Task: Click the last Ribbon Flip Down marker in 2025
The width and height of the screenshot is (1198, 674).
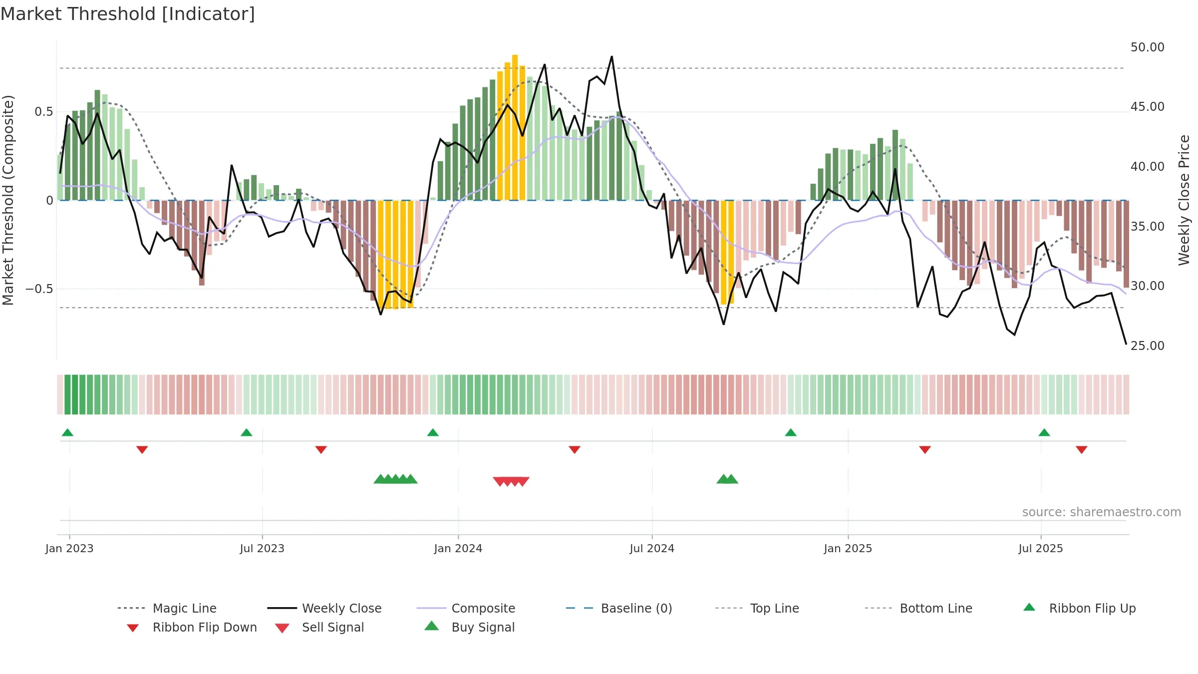Action: [x=1082, y=450]
